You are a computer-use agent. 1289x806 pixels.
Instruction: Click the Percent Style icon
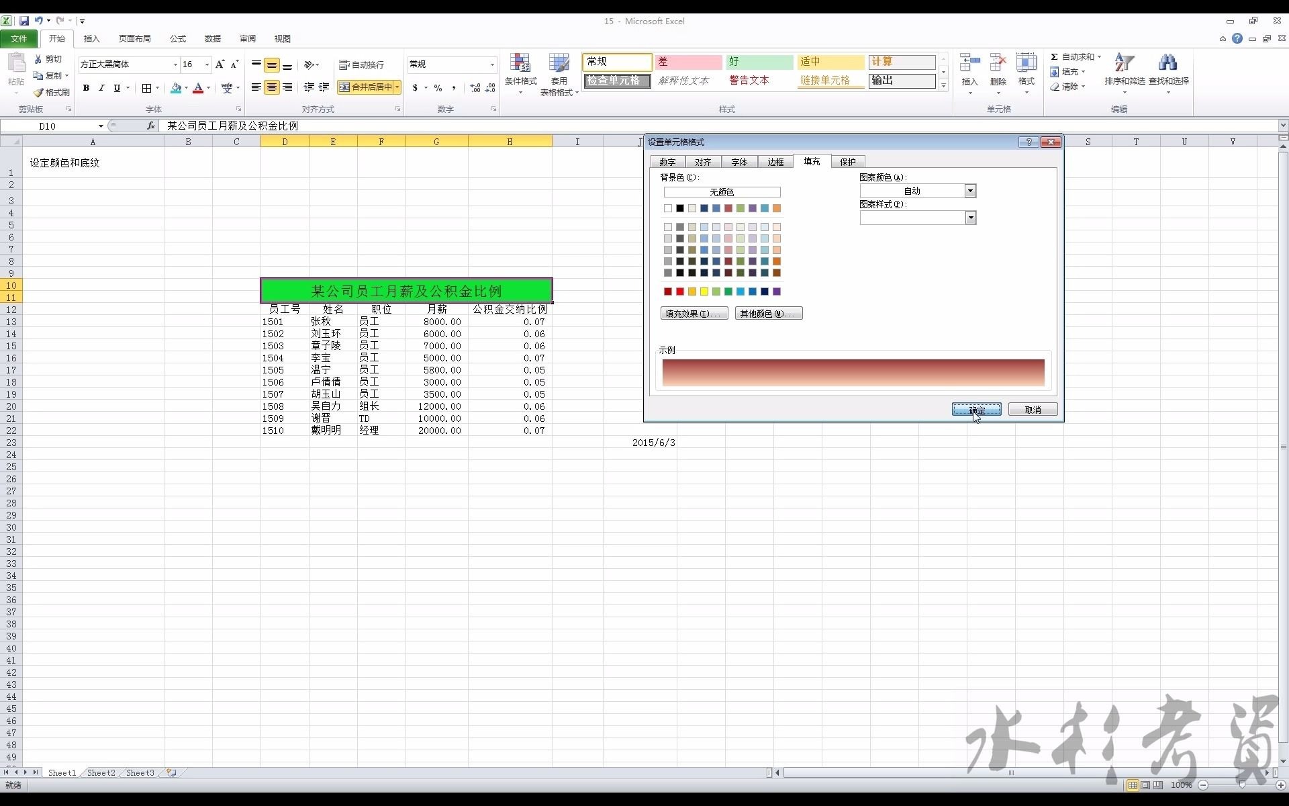coord(438,88)
